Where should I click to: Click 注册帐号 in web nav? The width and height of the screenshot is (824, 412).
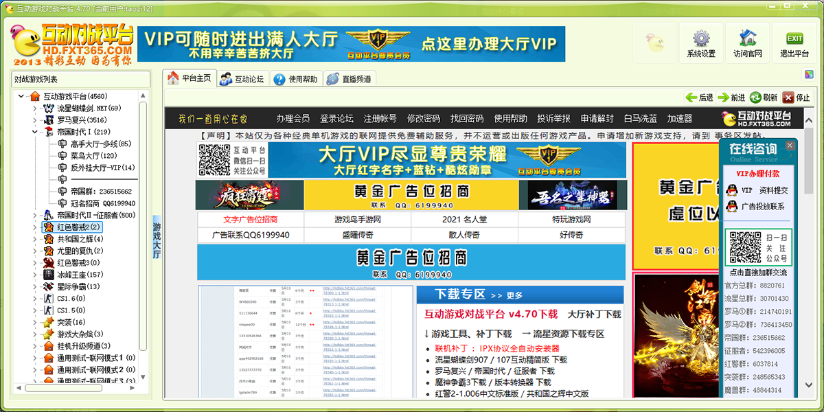coord(380,118)
